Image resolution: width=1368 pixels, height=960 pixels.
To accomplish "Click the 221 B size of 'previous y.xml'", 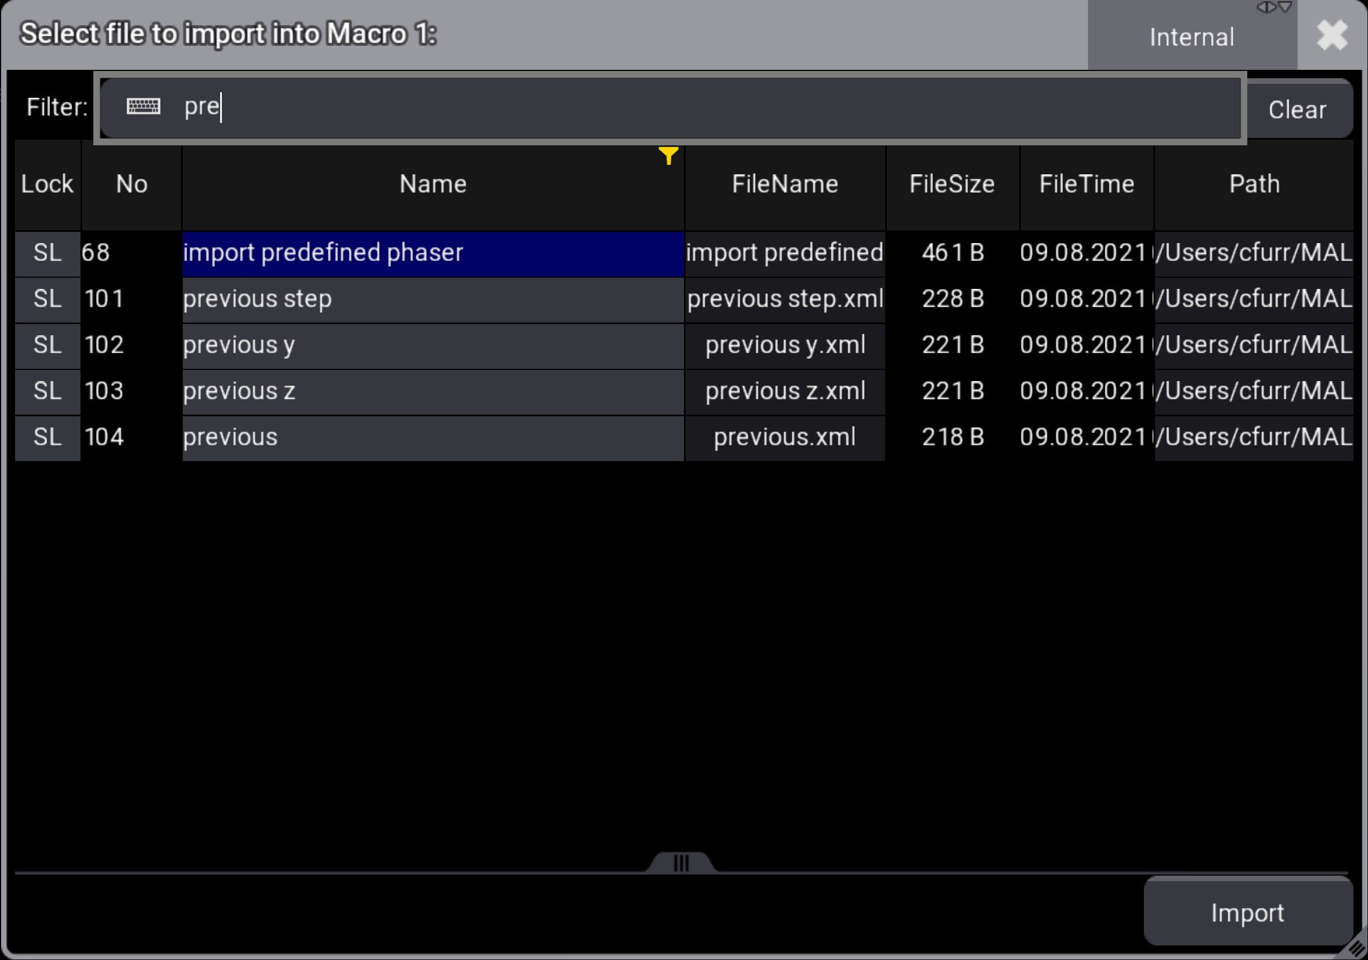I will (952, 346).
